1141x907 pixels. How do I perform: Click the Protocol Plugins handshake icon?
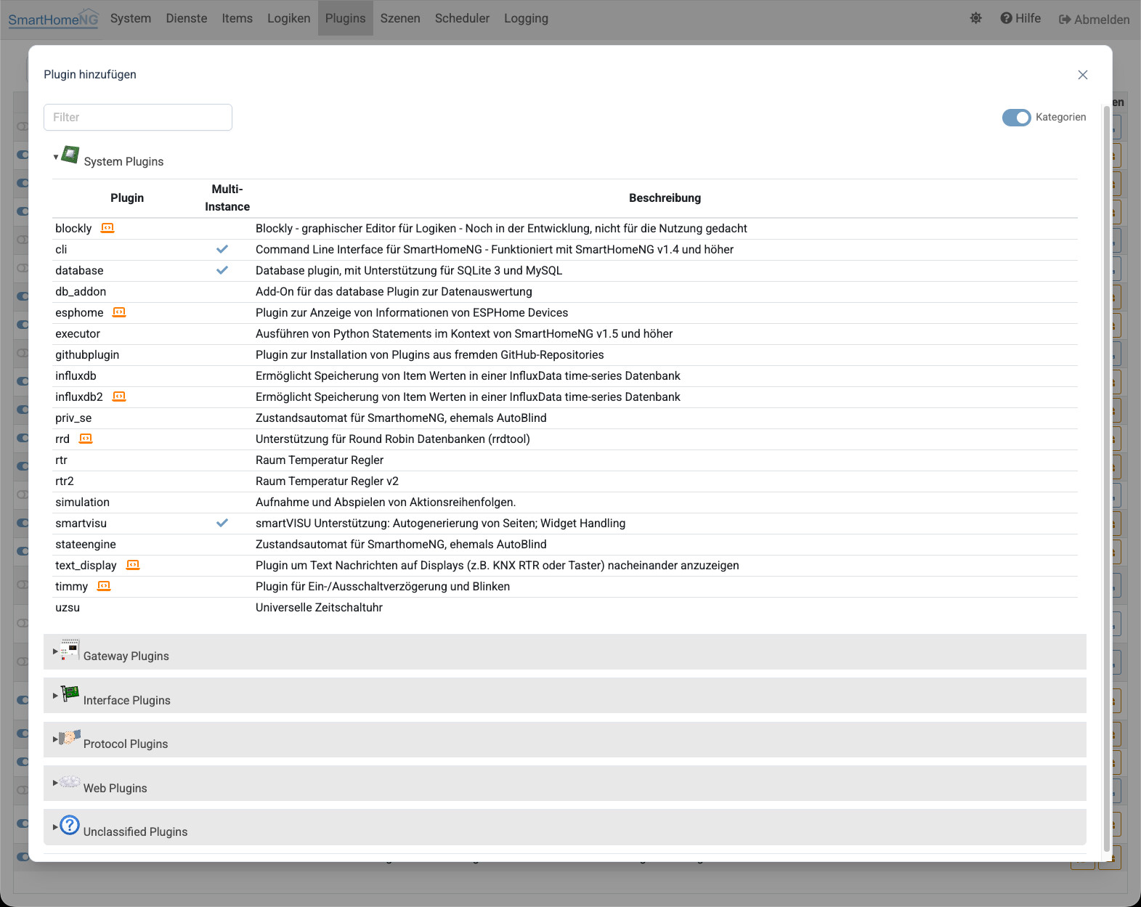(x=70, y=737)
